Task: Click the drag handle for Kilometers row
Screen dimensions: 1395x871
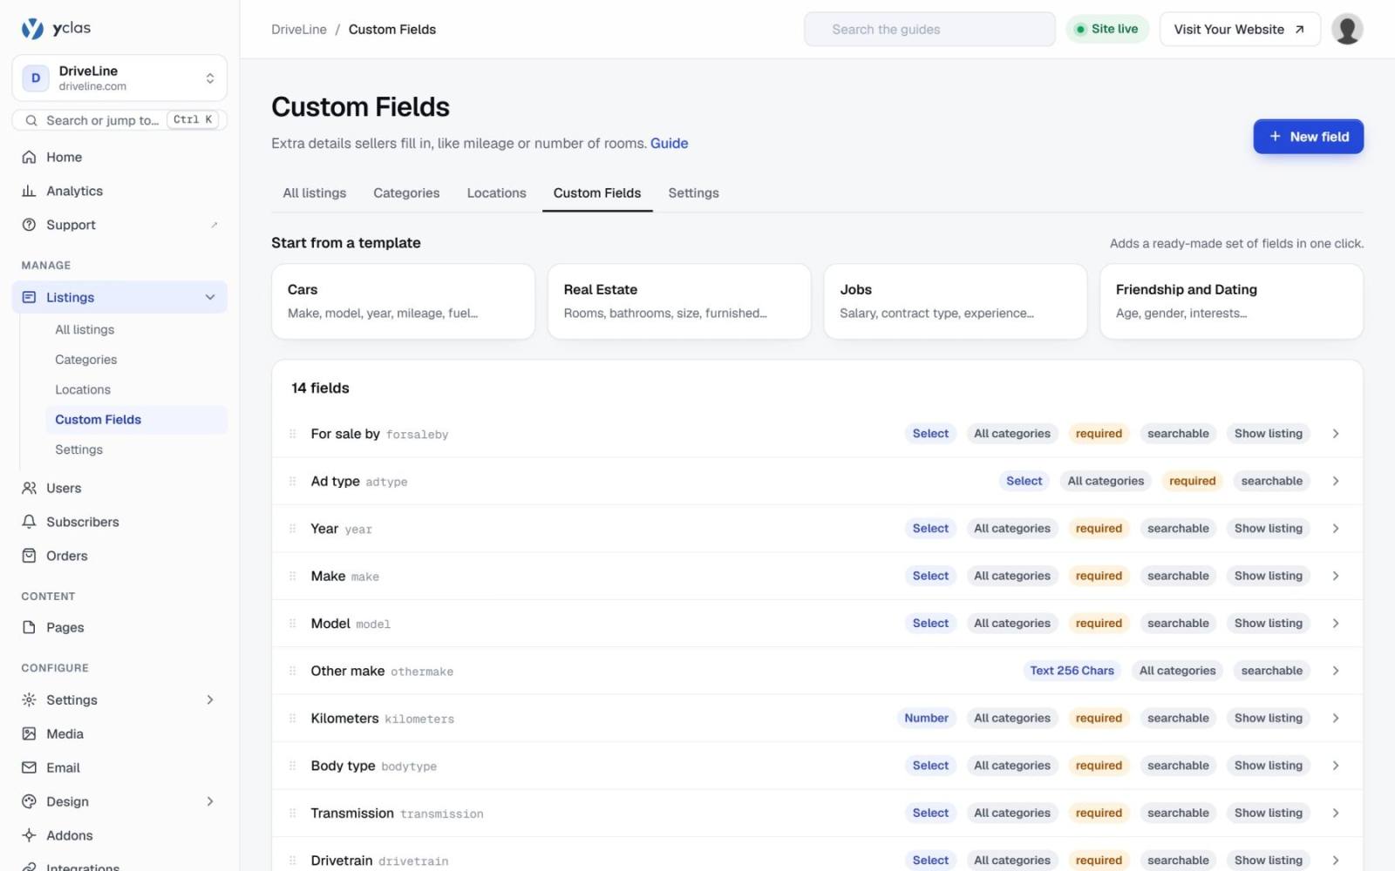Action: click(x=293, y=719)
